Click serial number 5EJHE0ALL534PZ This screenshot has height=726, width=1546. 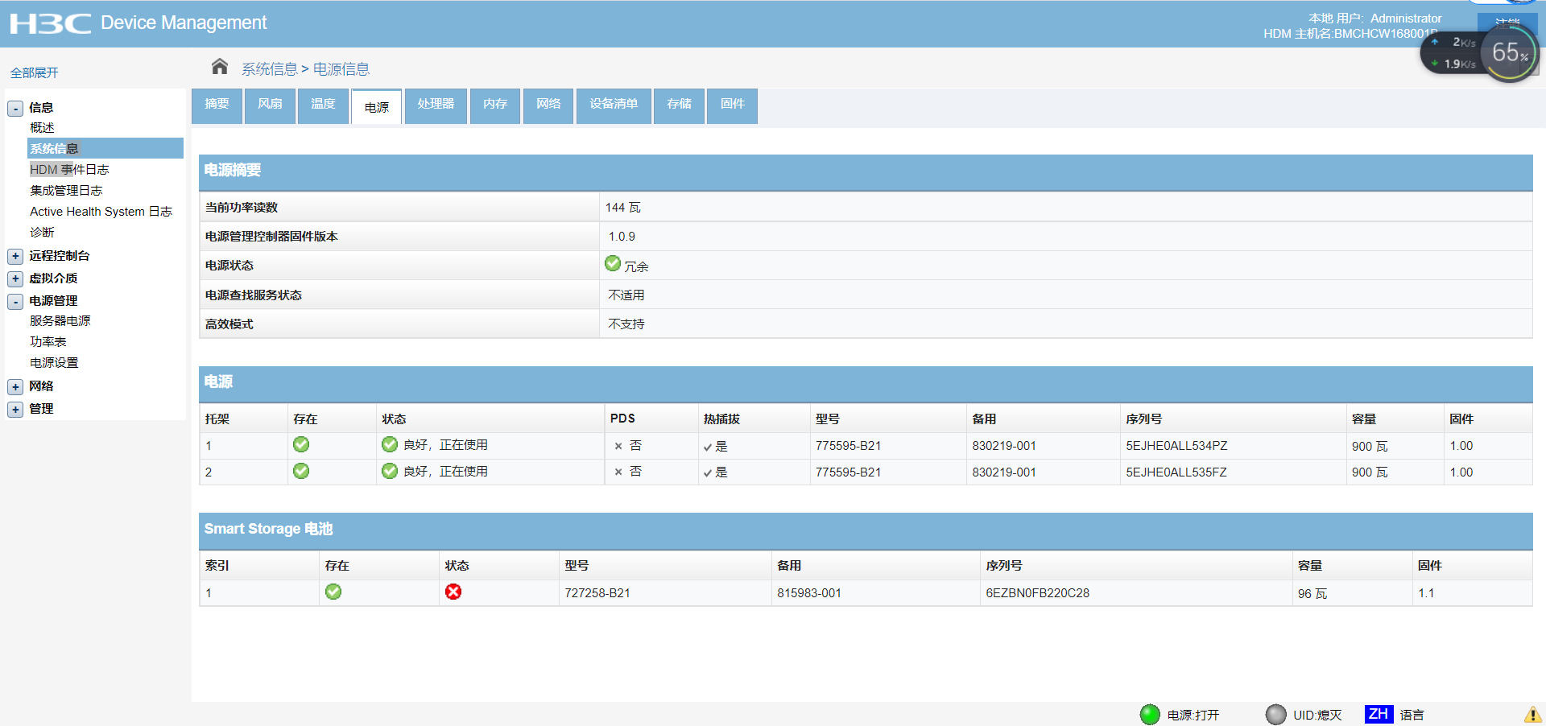tap(1176, 446)
